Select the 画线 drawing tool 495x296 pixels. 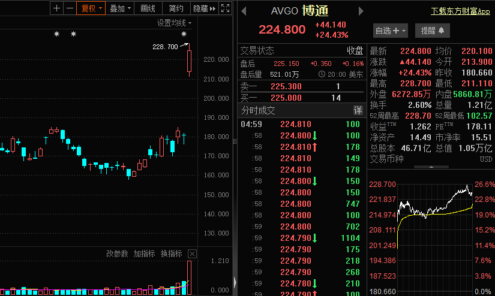148,8
